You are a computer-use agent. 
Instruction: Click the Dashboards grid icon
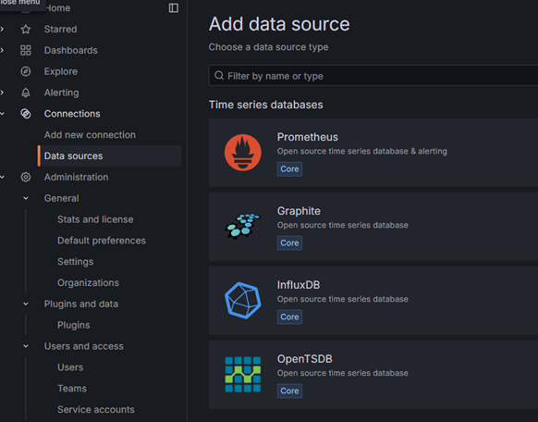tap(26, 50)
